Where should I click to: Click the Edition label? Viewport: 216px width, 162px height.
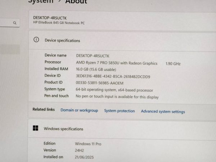(x=49, y=143)
